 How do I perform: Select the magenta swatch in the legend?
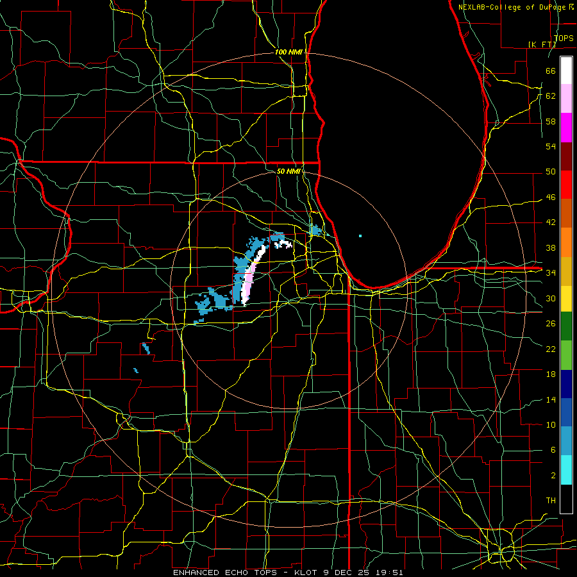point(566,128)
